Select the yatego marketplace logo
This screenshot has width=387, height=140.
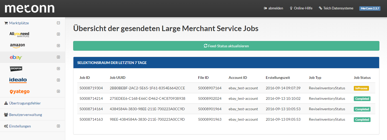[x=20, y=92]
